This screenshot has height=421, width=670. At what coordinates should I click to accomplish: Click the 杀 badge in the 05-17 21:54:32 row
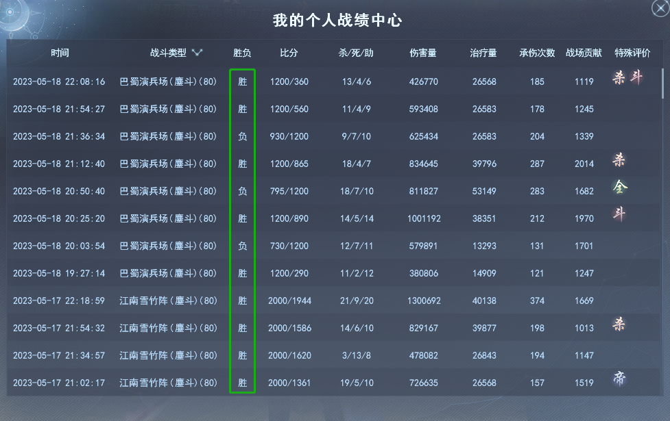619,324
